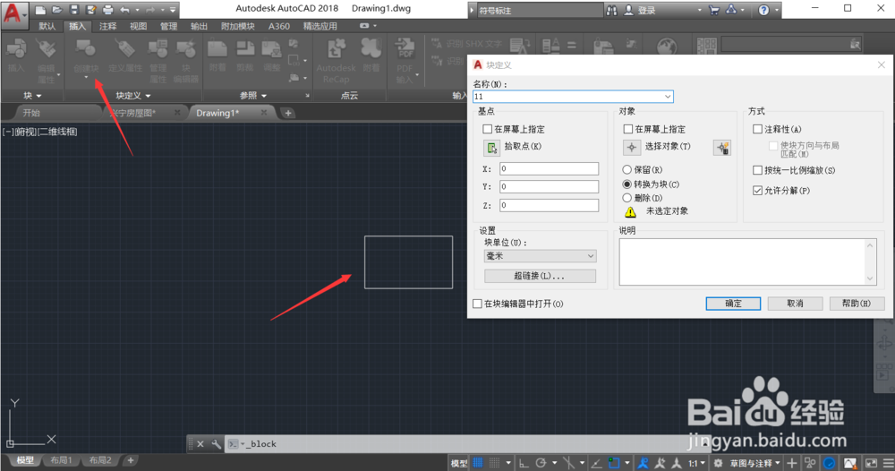
Task: Switch to the 管理 ribbon tab
Action: click(x=168, y=26)
